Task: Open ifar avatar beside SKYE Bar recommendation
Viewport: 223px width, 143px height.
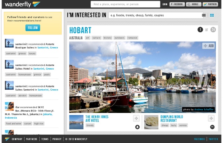Action: 9,106
